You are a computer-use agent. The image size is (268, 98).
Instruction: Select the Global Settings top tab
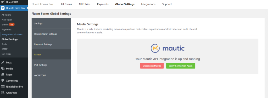coord(125,4)
